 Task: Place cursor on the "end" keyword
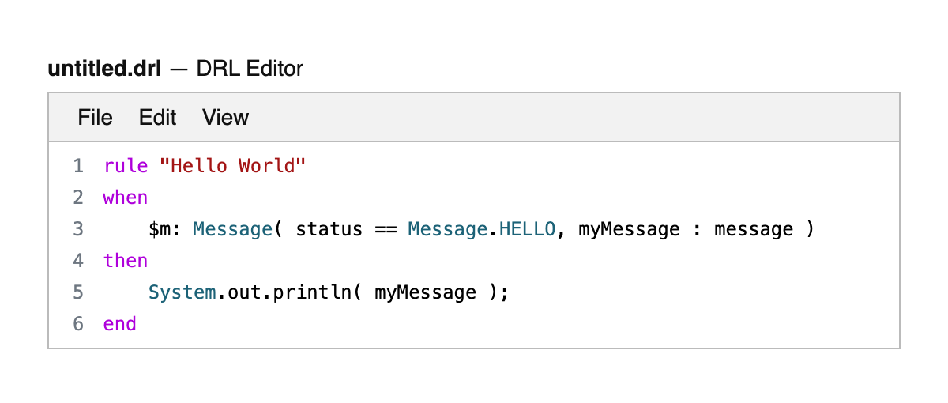(x=120, y=324)
